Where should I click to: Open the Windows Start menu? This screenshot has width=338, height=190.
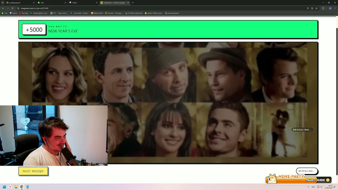pos(4,187)
